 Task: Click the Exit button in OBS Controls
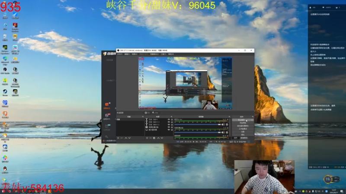[243, 135]
